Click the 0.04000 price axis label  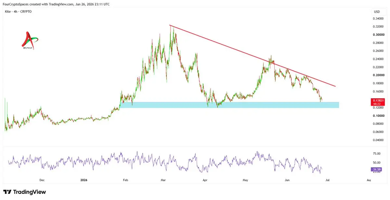379,140
